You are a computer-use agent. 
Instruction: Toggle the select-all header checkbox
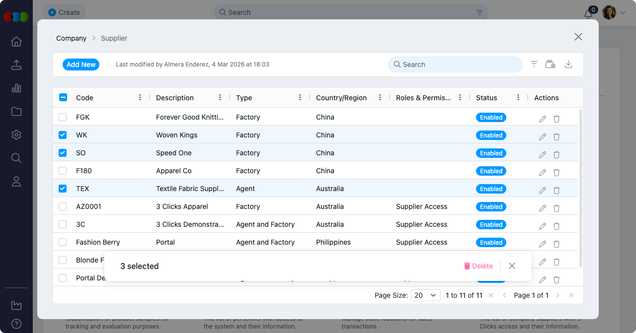coord(63,98)
